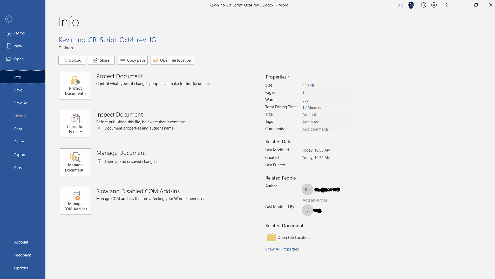495x279 pixels.
Task: Click the Add a title field
Action: 327,115
